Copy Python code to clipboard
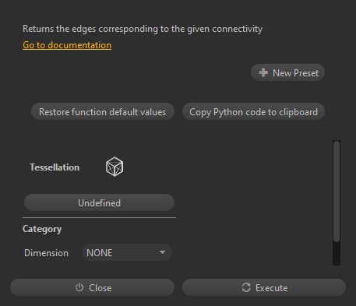Screen dimensions: 356x306 click(253, 112)
